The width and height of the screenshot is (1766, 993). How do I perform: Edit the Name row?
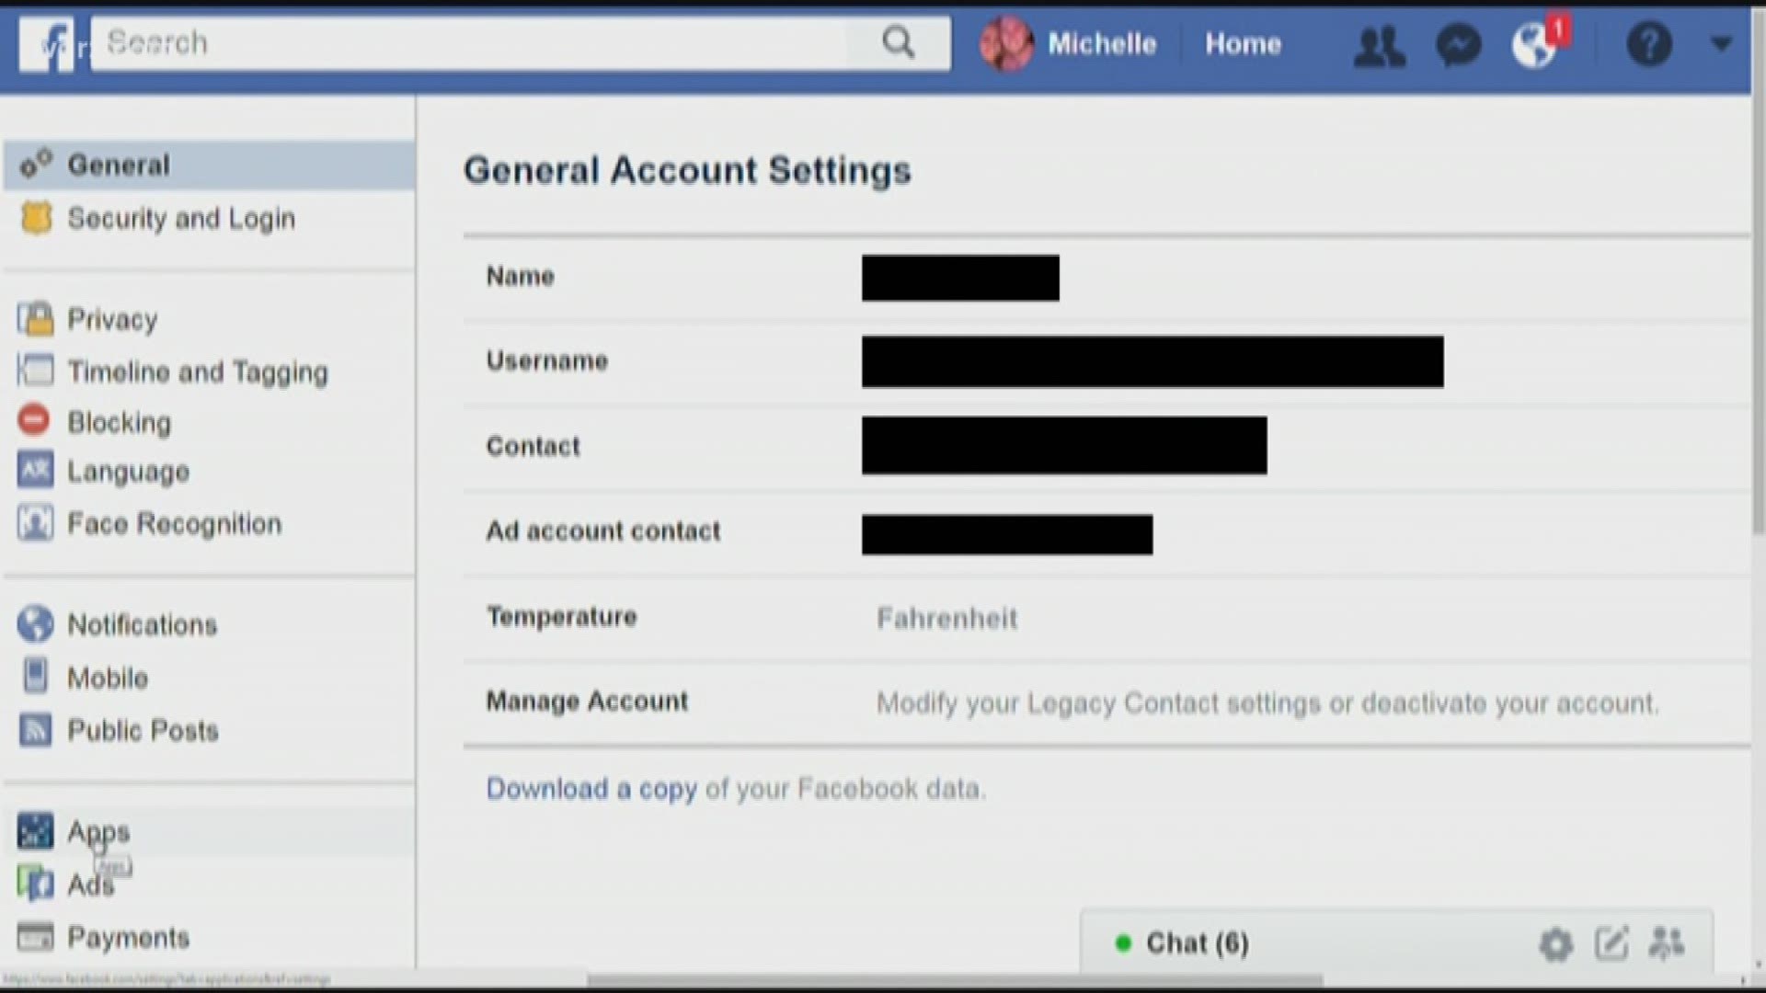point(1107,278)
